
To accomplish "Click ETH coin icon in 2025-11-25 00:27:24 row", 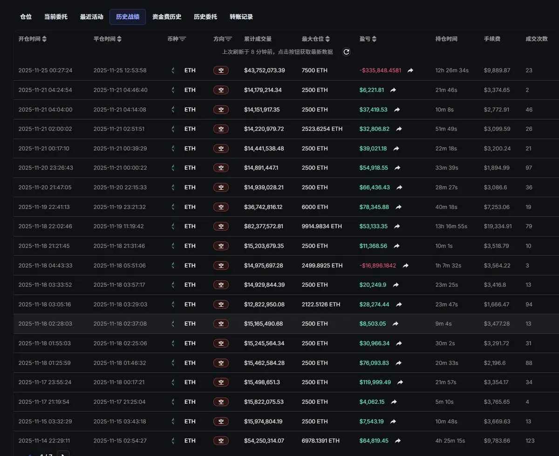I will [x=173, y=70].
